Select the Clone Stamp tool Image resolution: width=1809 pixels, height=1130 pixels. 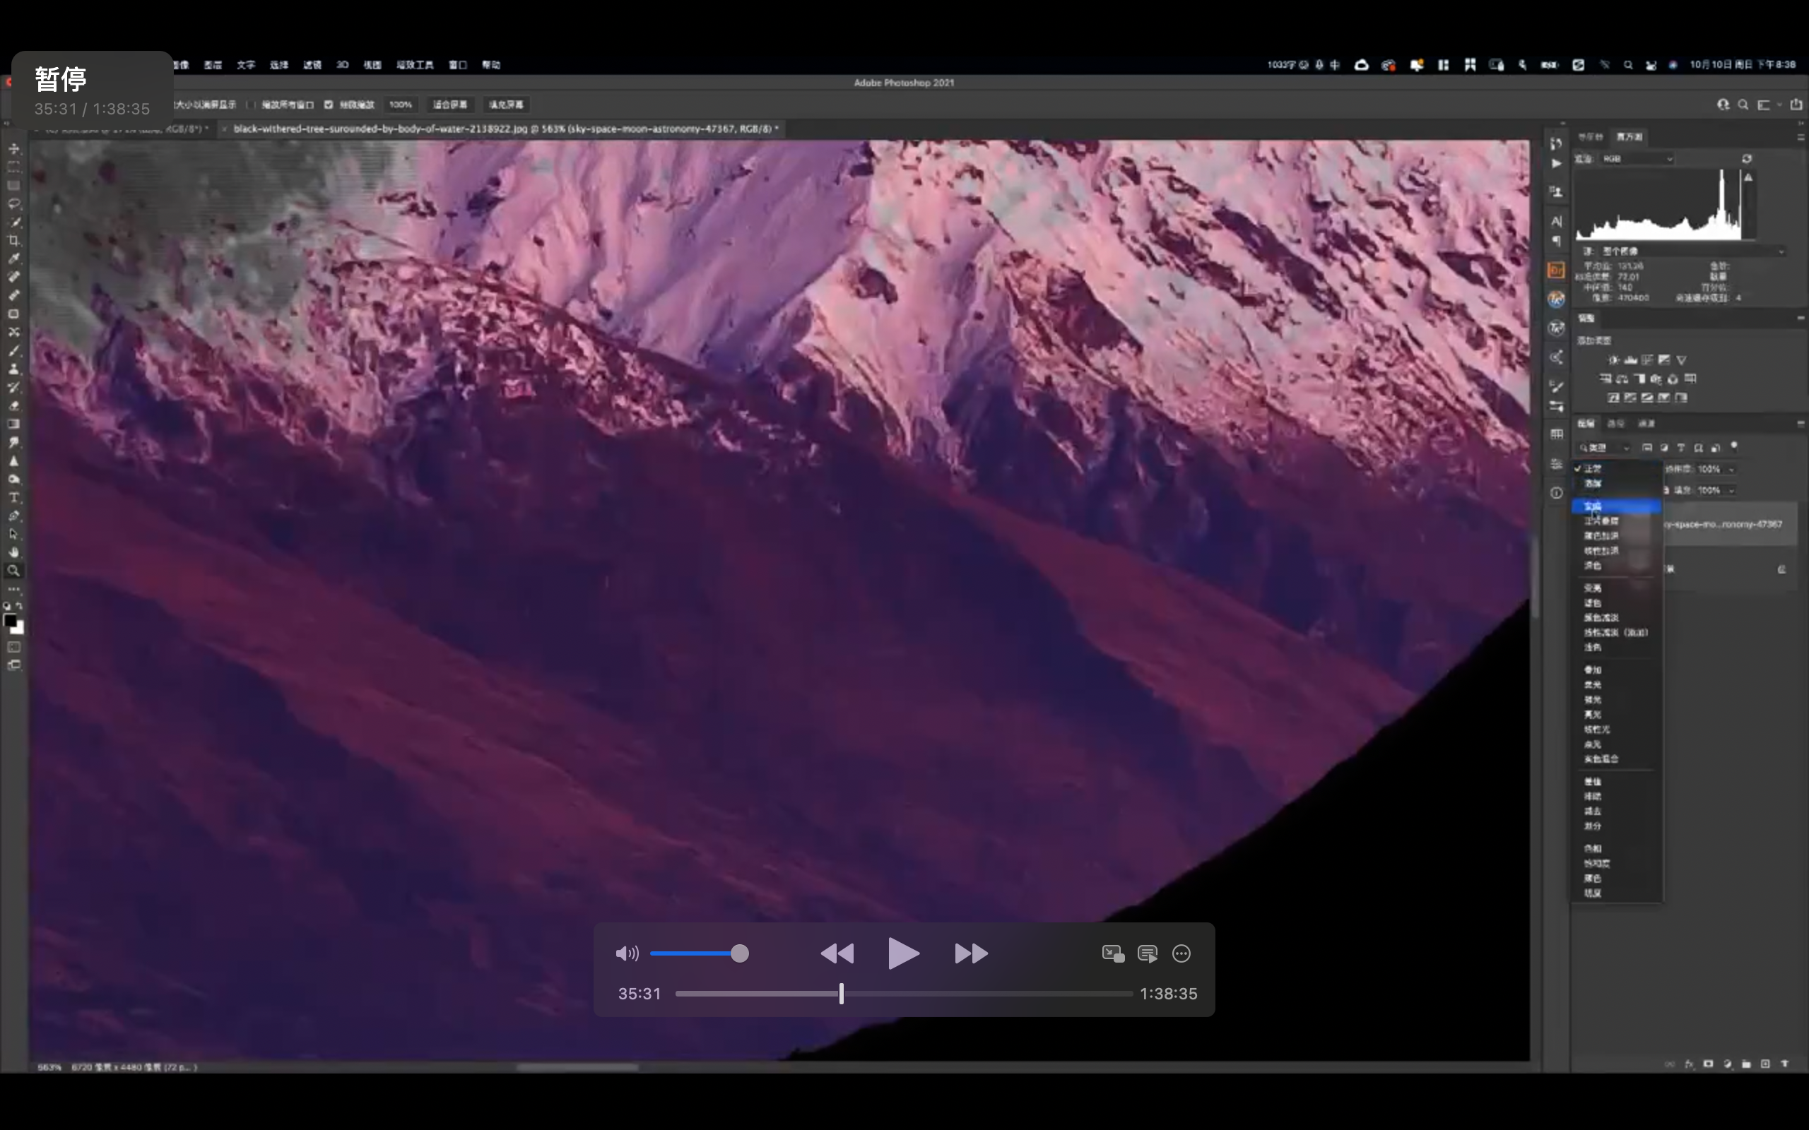pos(13,369)
